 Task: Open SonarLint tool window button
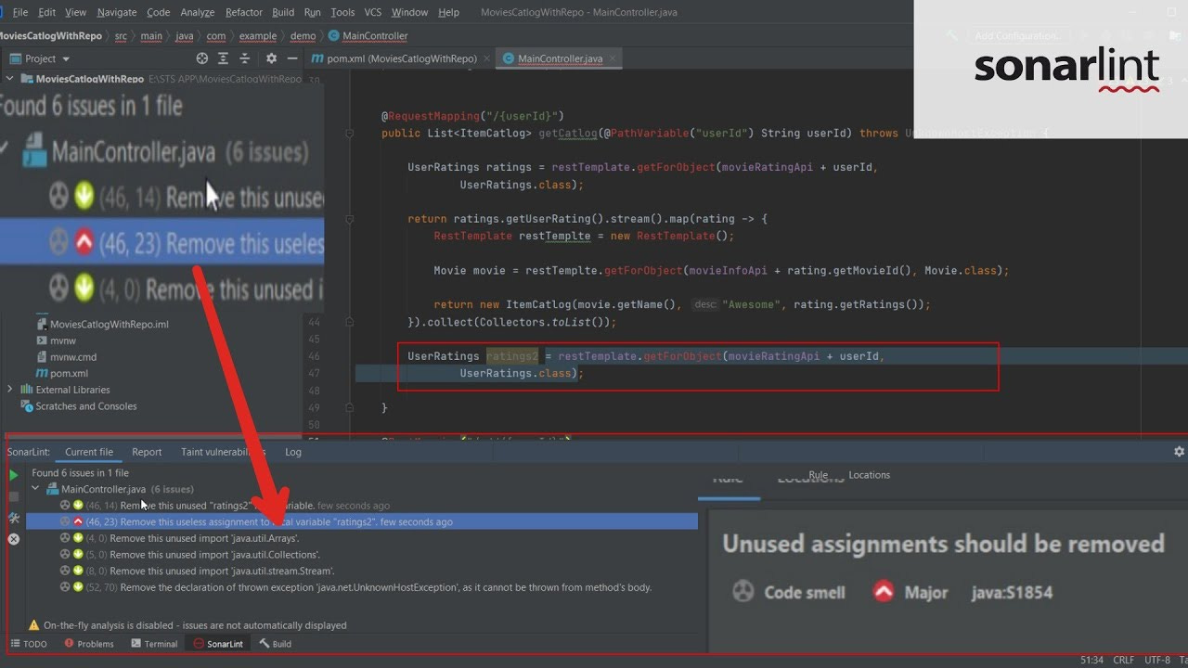tap(218, 644)
